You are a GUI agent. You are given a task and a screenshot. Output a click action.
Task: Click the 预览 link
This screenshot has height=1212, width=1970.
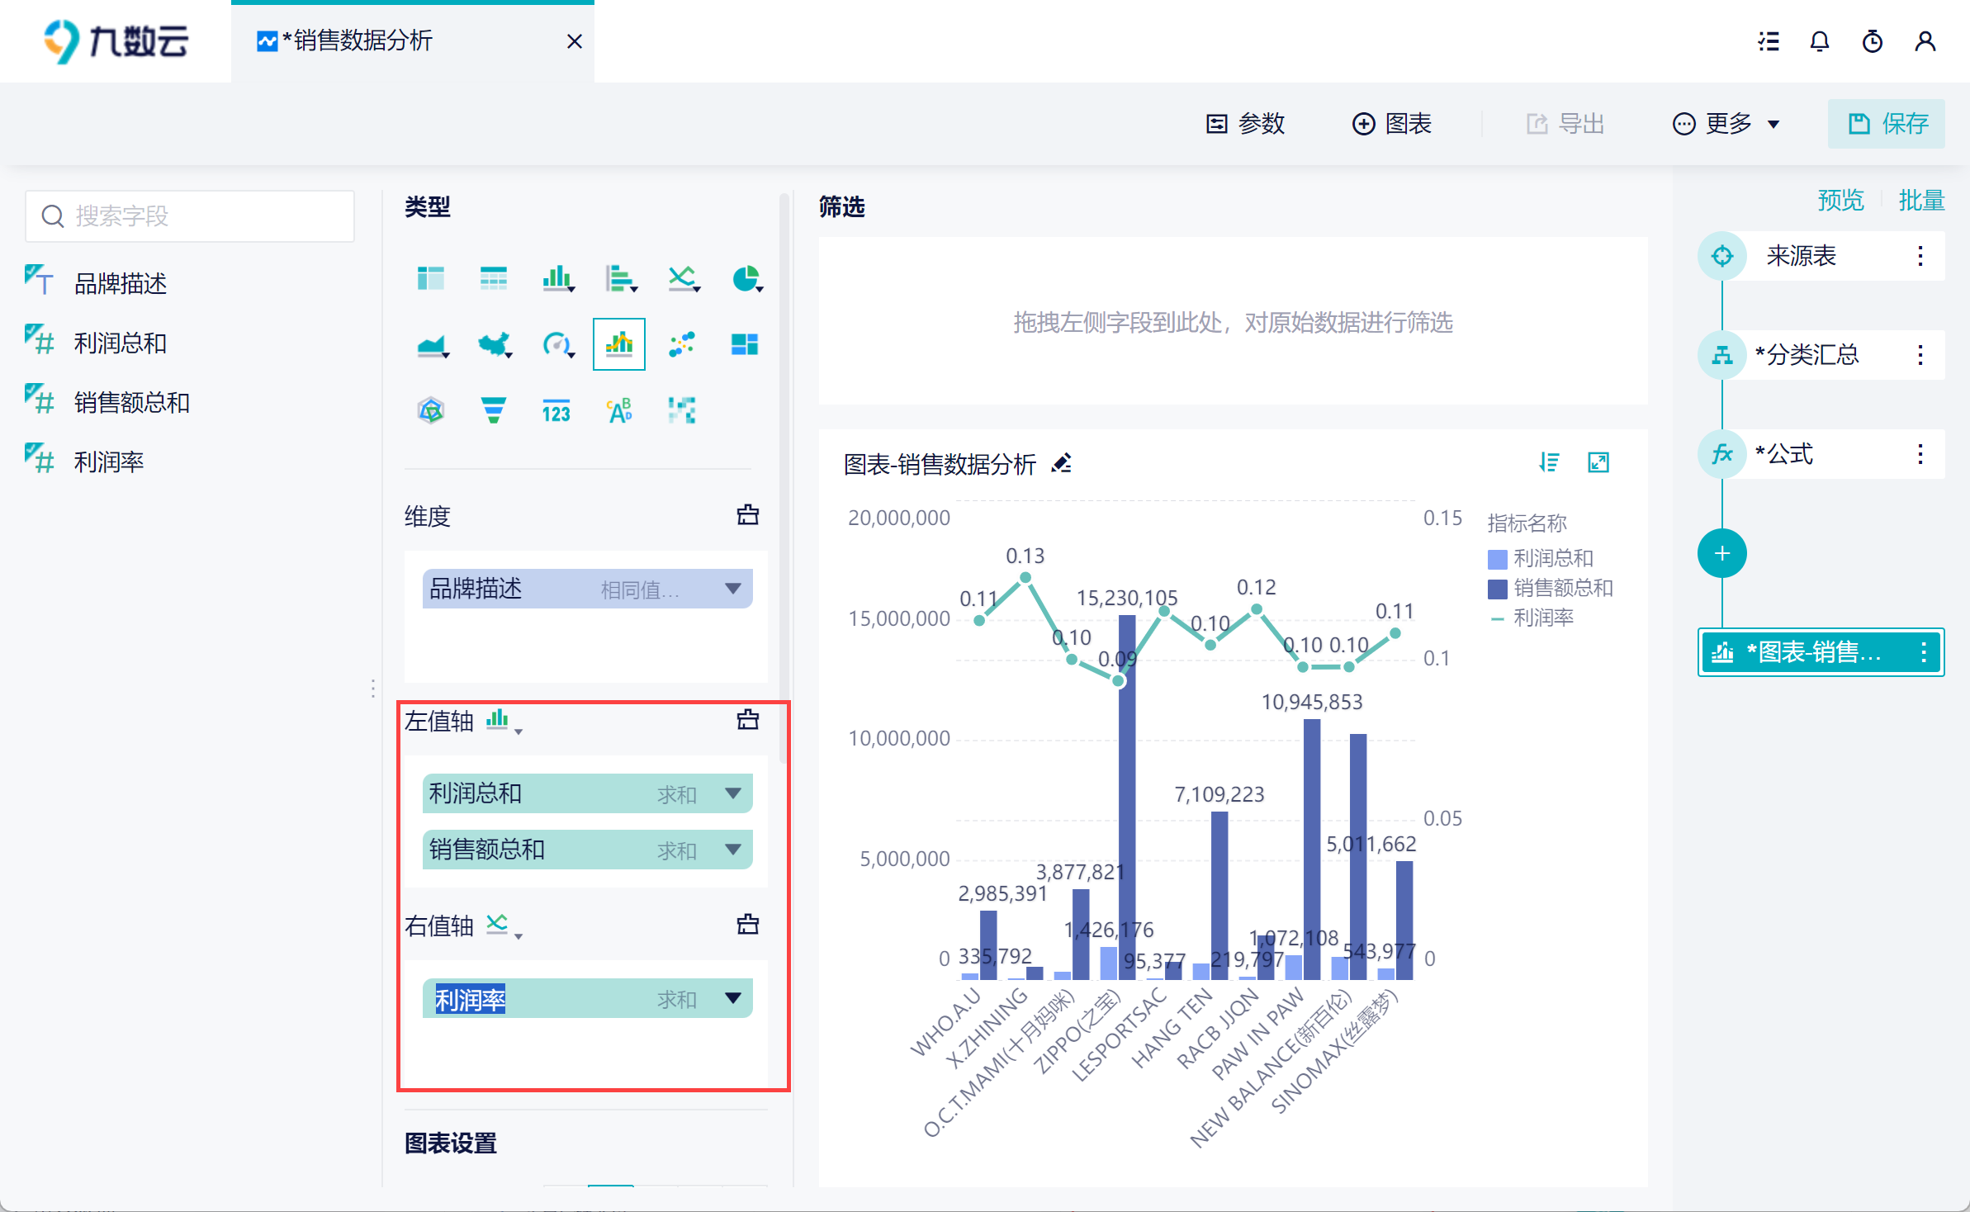tap(1840, 201)
